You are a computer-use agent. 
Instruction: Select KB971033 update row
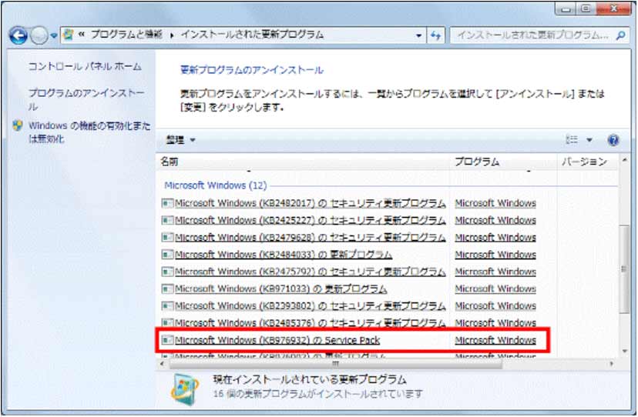(x=280, y=289)
